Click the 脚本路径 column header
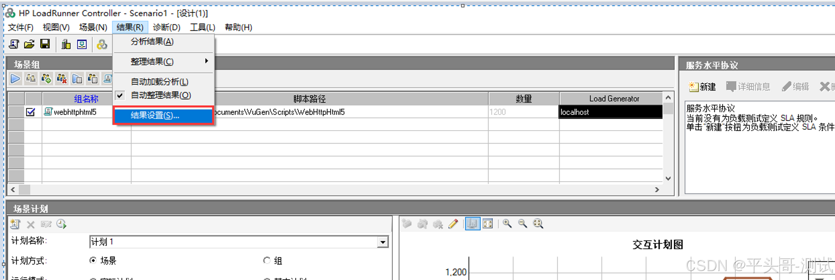Viewport: 835px width, 280px height. (310, 98)
